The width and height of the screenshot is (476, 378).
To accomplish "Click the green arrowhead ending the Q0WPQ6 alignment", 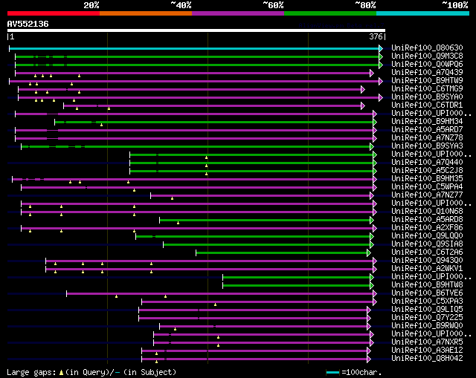I will coord(381,65).
